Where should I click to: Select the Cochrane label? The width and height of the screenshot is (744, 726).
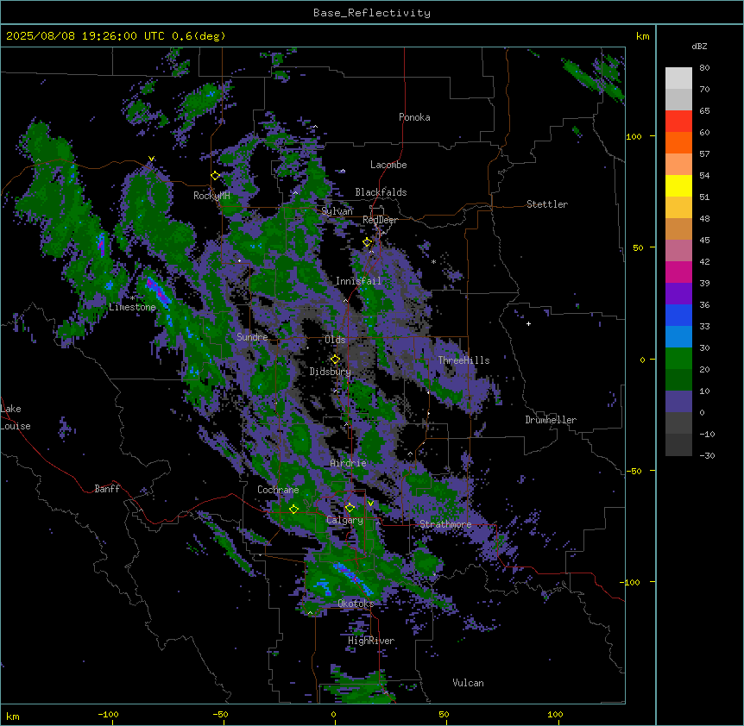(278, 490)
